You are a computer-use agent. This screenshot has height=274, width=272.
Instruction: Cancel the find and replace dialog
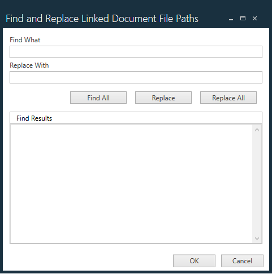click(x=242, y=261)
